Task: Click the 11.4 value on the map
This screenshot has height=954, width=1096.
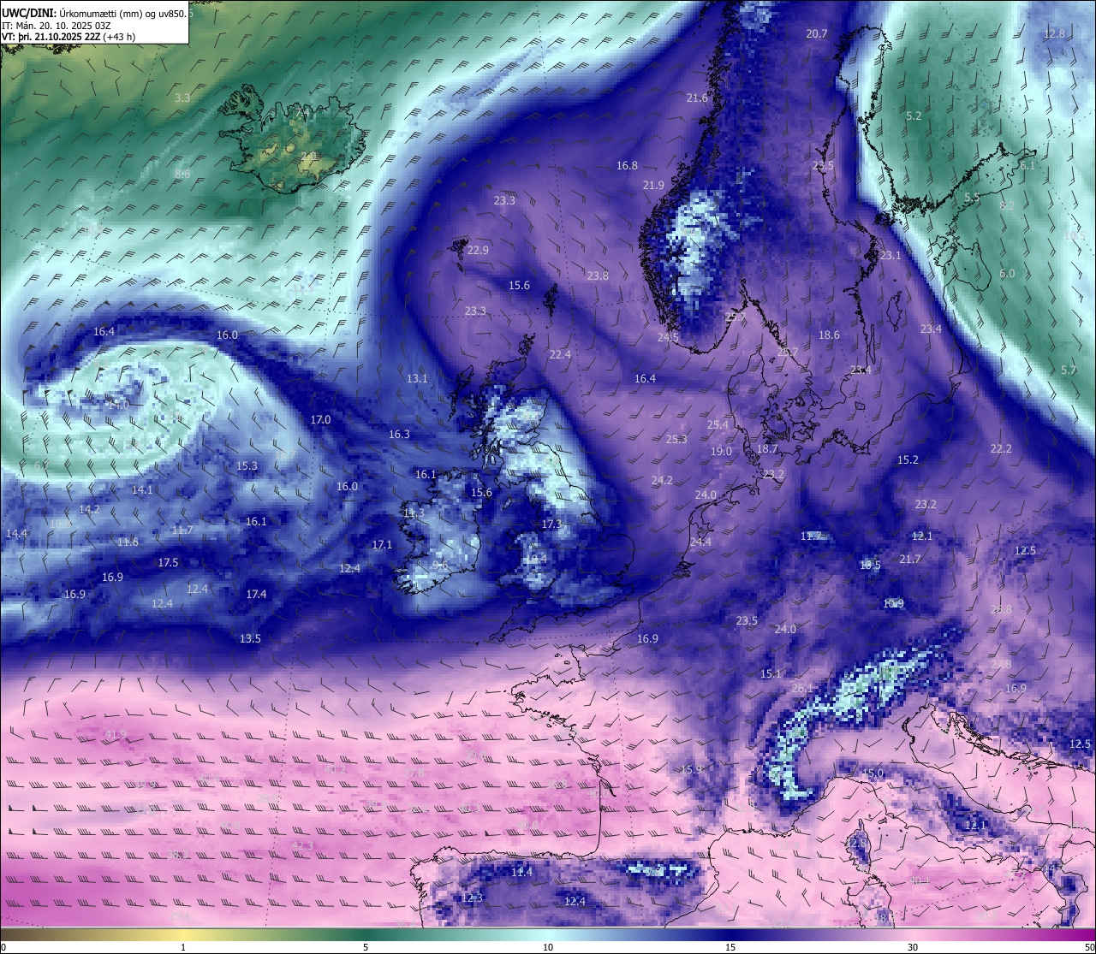Action: [521, 873]
